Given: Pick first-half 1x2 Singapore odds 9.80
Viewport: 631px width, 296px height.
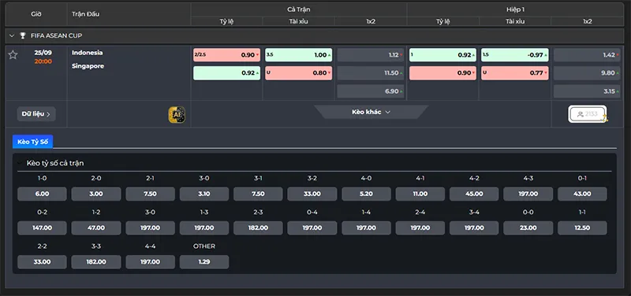Looking at the screenshot, I should point(587,73).
